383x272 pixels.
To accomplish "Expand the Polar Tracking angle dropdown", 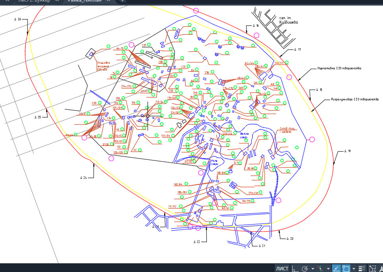I will point(312,269).
